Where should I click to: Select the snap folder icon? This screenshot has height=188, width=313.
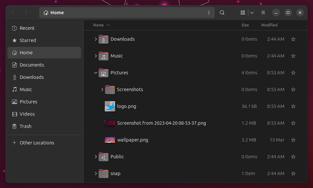103,174
